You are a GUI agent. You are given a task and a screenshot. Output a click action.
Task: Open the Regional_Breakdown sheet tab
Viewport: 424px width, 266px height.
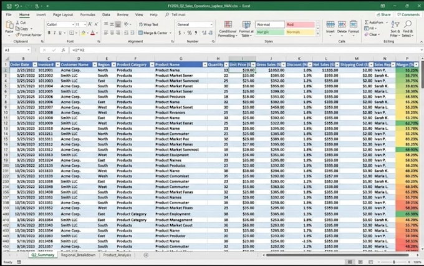(x=78, y=255)
